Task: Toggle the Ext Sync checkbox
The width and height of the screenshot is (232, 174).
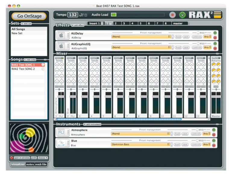Action: coord(86,15)
